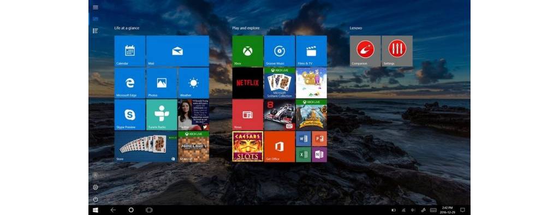Open Groove Music tile
This screenshot has width=559, height=215.
279,51
